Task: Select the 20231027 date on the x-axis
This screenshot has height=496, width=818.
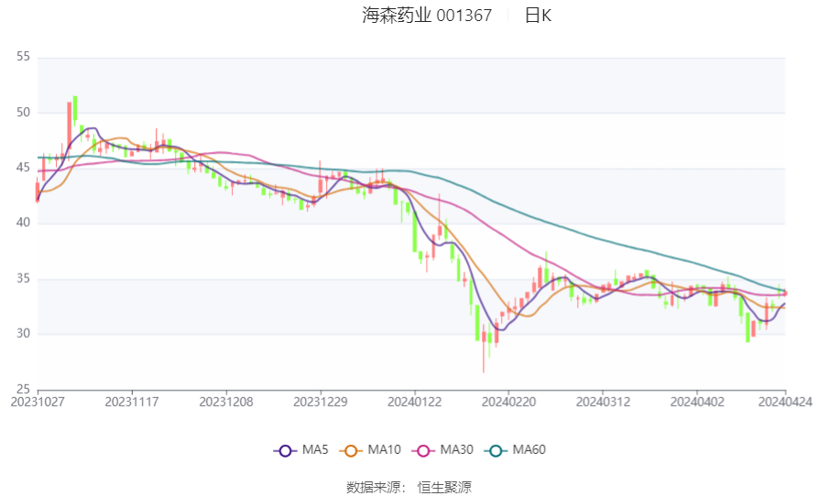Action: click(x=38, y=401)
